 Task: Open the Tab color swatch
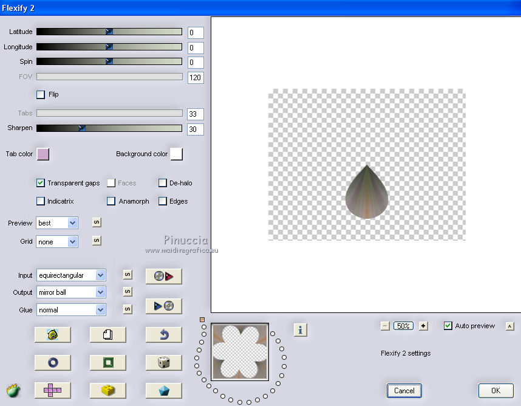click(x=43, y=154)
